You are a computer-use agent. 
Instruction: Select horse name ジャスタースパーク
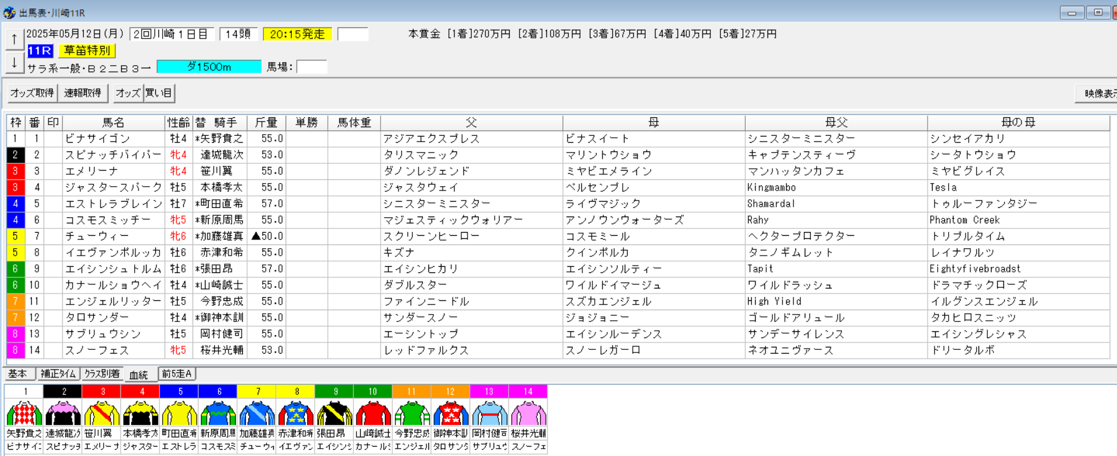tap(114, 187)
